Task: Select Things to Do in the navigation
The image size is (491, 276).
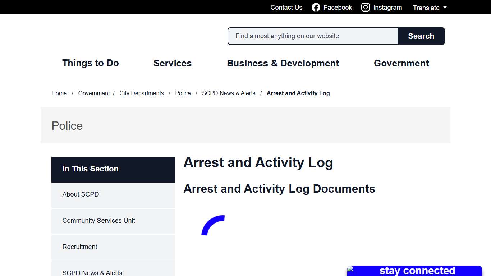Action: point(90,63)
